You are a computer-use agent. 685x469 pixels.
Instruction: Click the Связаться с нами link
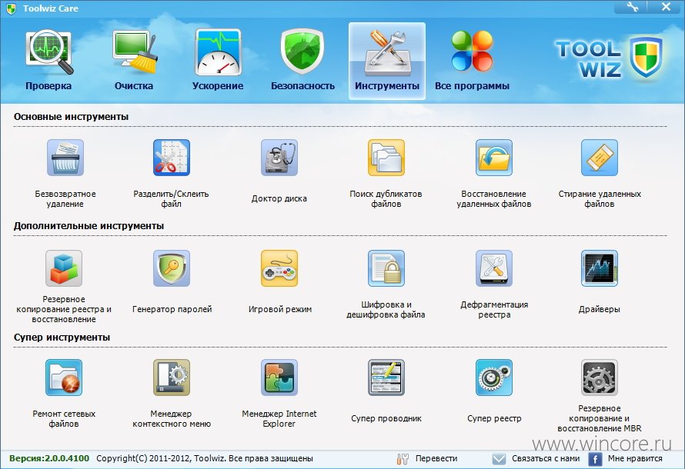[x=546, y=458]
